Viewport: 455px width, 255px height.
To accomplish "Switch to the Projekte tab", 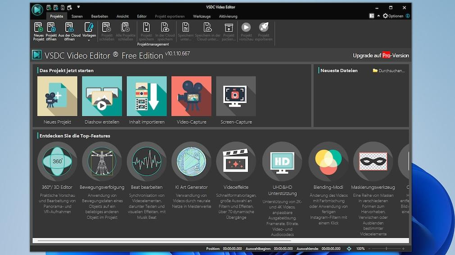I will [56, 17].
